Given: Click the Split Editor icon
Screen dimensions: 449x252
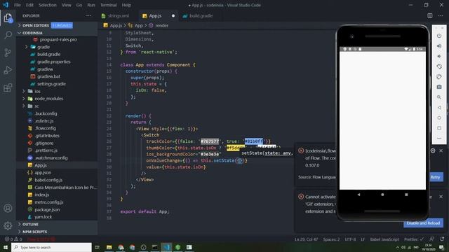Looking at the screenshot, I should click(x=430, y=15).
